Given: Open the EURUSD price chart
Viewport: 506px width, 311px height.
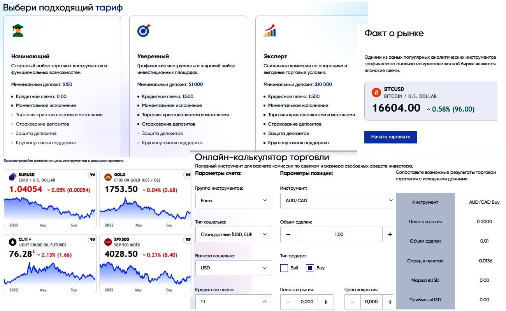Looking at the screenshot, I should tap(50, 208).
